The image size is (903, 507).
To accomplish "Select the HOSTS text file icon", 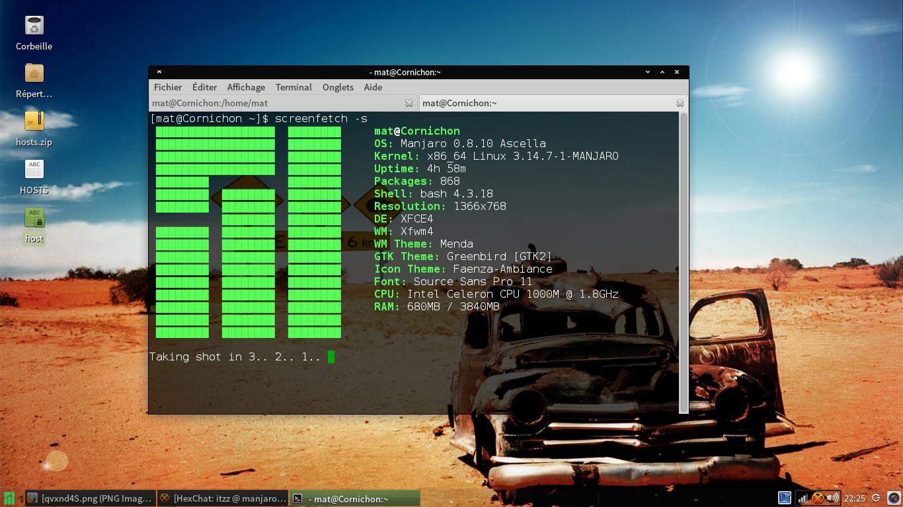I will (x=34, y=170).
